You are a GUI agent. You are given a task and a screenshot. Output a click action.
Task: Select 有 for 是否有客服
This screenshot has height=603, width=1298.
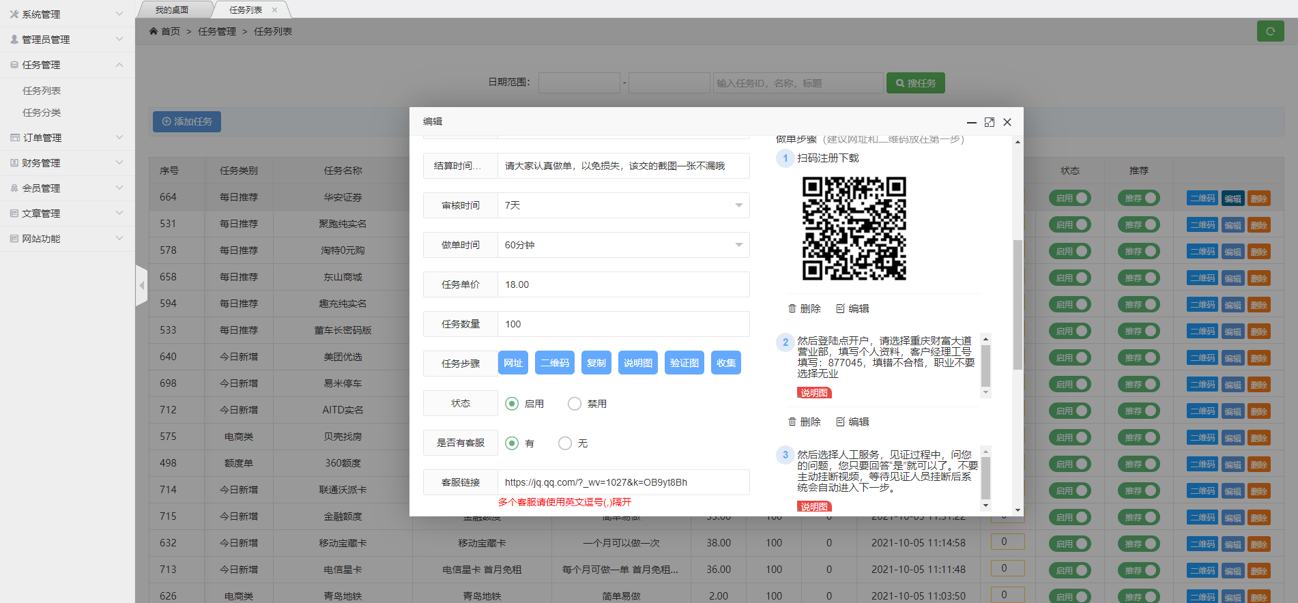[512, 443]
